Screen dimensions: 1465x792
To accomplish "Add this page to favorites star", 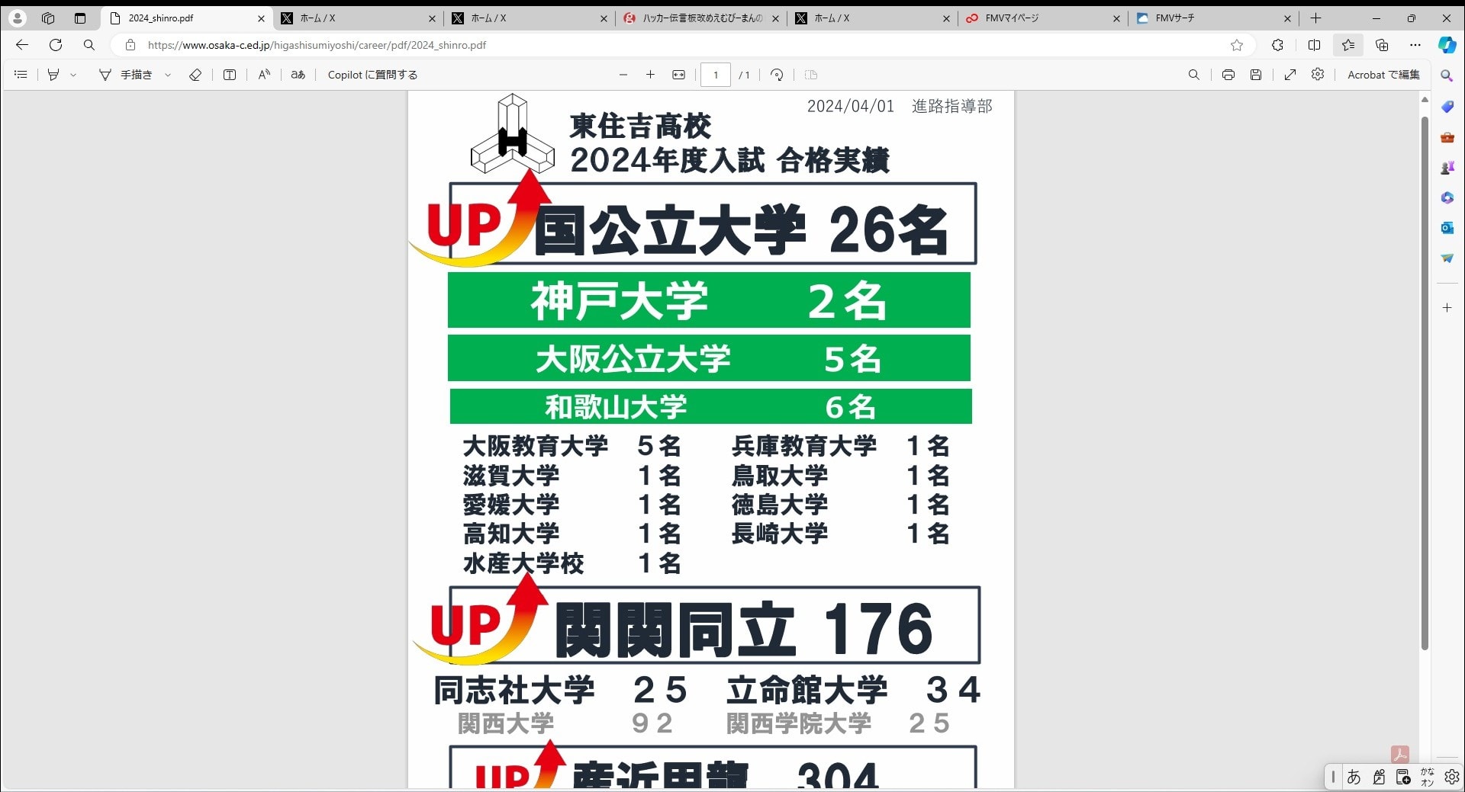I will [1237, 45].
